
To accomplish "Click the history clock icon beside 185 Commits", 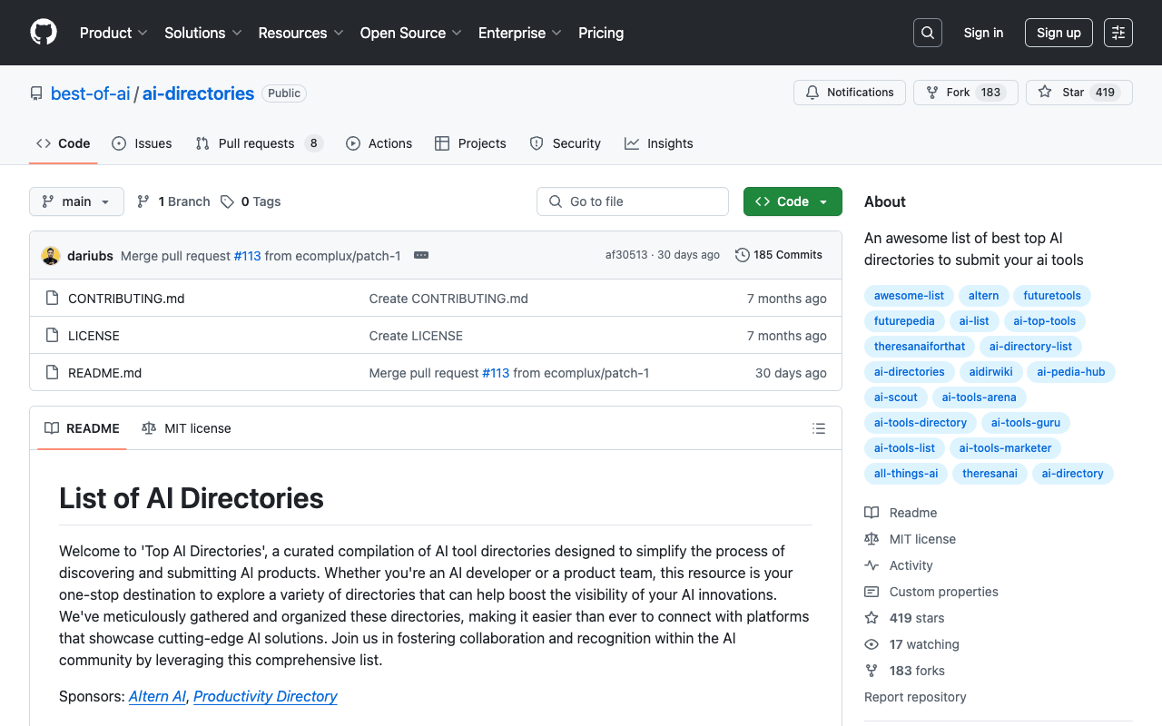I will tap(743, 255).
